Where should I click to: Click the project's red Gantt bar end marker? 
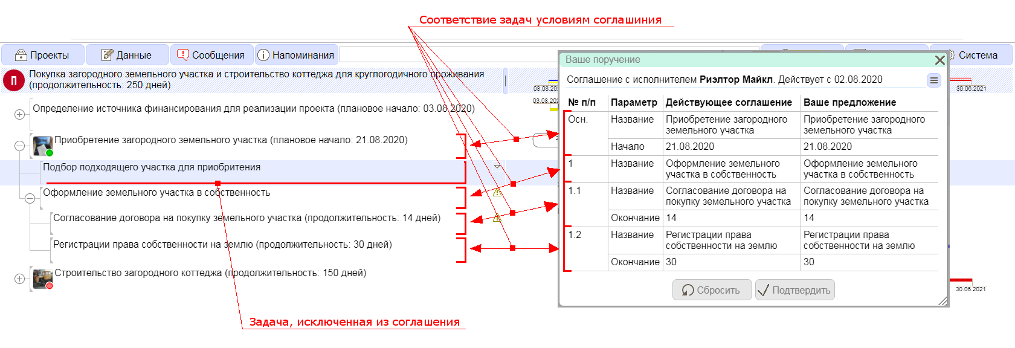point(961,79)
